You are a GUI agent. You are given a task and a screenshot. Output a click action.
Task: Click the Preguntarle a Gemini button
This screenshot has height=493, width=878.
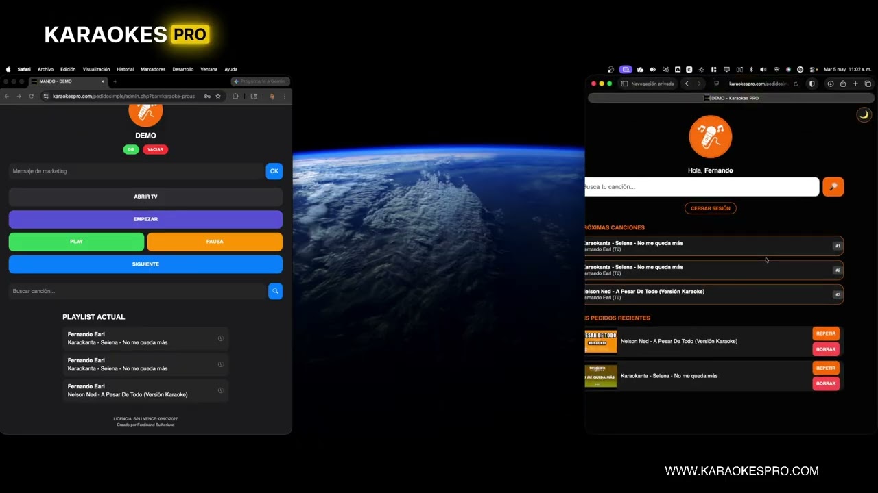point(260,81)
